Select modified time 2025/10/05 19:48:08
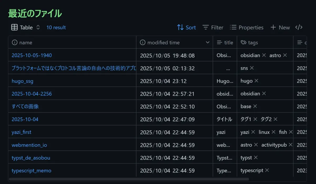The width and height of the screenshot is (316, 184). coord(167,55)
